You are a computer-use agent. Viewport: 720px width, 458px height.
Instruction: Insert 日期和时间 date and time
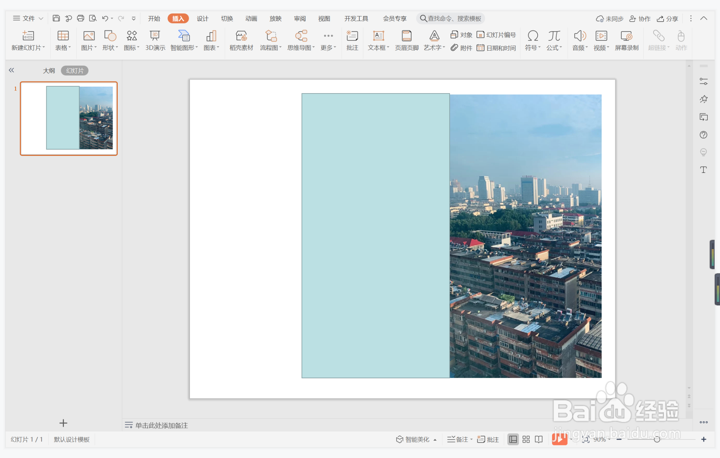(x=496, y=48)
